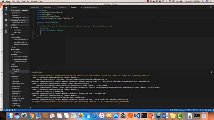Expand the wwwroot folder

[15, 76]
